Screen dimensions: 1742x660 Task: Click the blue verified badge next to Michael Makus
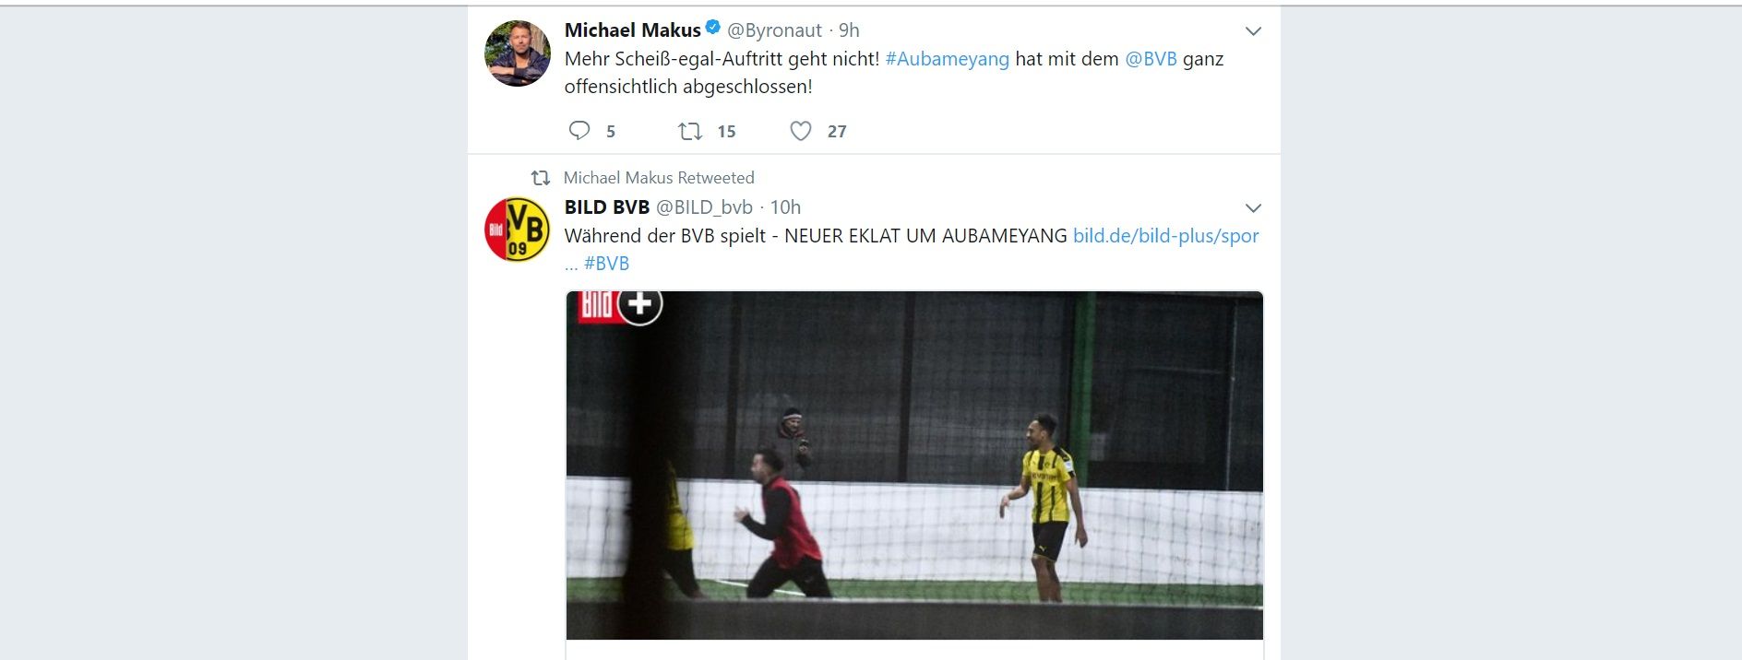pyautogui.click(x=713, y=29)
